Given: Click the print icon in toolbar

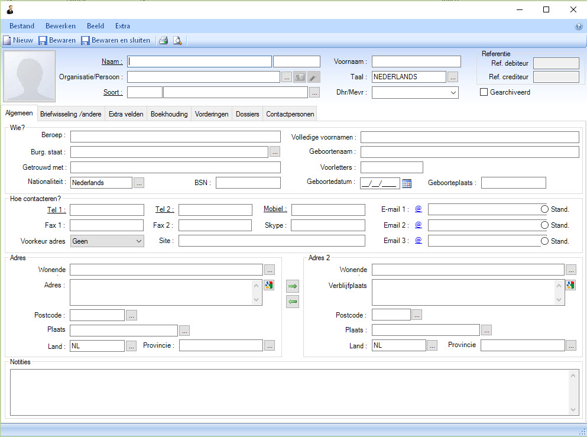Looking at the screenshot, I should pyautogui.click(x=164, y=41).
